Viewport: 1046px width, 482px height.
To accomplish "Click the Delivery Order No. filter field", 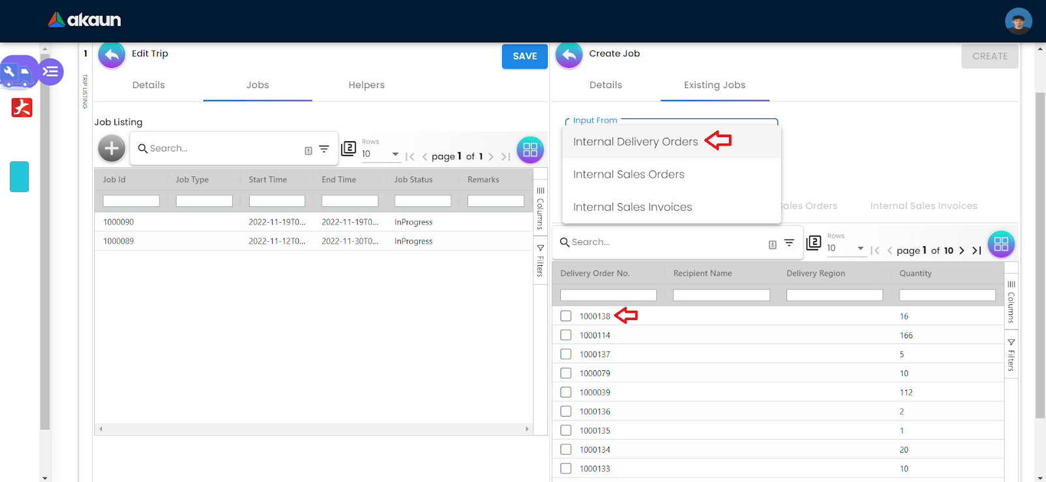I will tap(608, 295).
